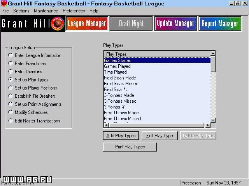
Task: Click horizontal scroll left arrow
Action: pos(106,126)
